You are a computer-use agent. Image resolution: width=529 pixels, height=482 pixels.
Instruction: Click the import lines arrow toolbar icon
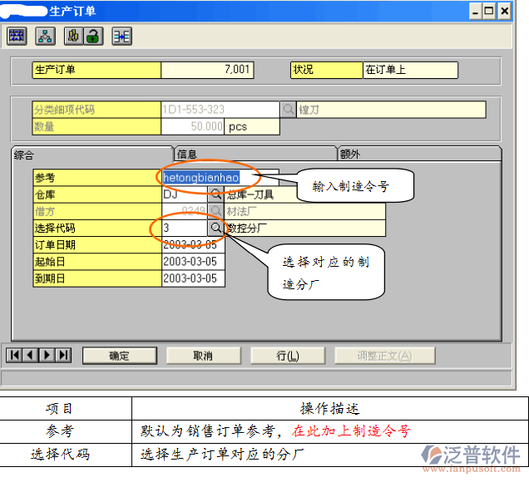click(121, 36)
